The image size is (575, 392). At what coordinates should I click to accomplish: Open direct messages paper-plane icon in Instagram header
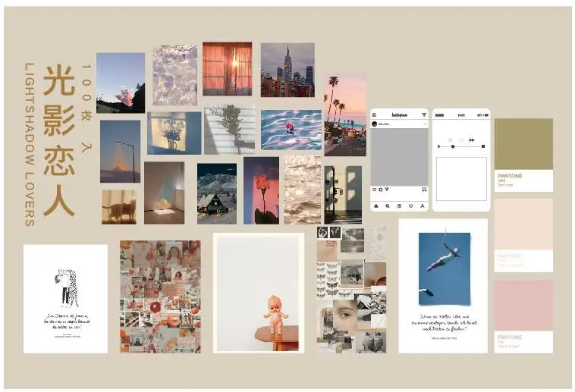pyautogui.click(x=424, y=114)
